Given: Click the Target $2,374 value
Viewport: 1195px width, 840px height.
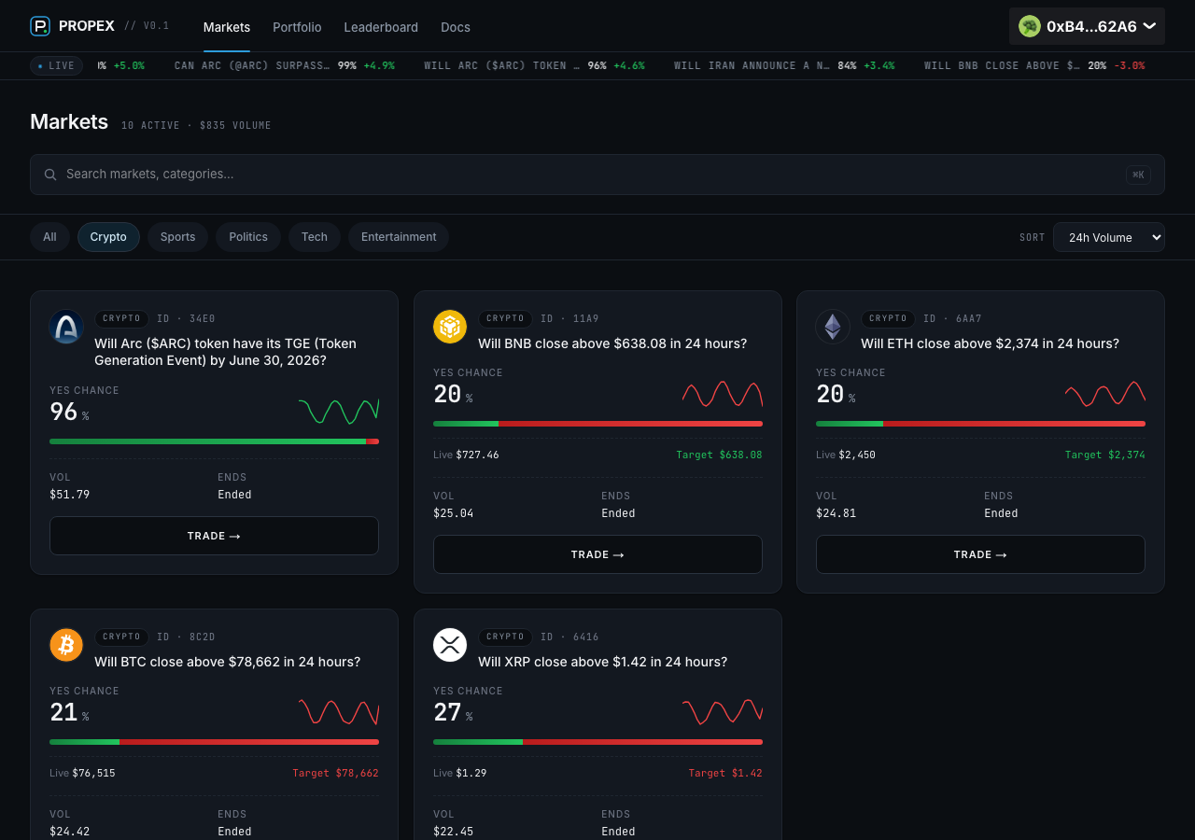Looking at the screenshot, I should 1104,455.
